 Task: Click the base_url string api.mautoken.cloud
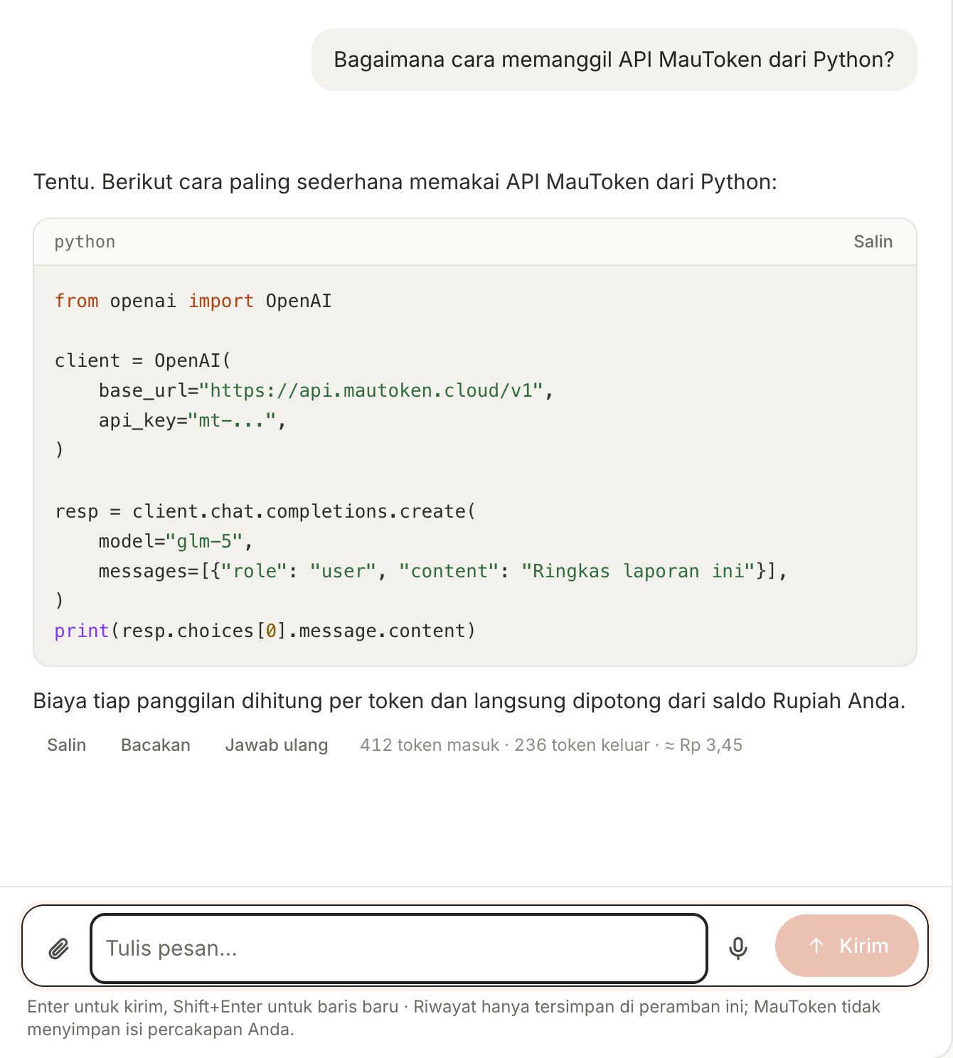tap(371, 390)
